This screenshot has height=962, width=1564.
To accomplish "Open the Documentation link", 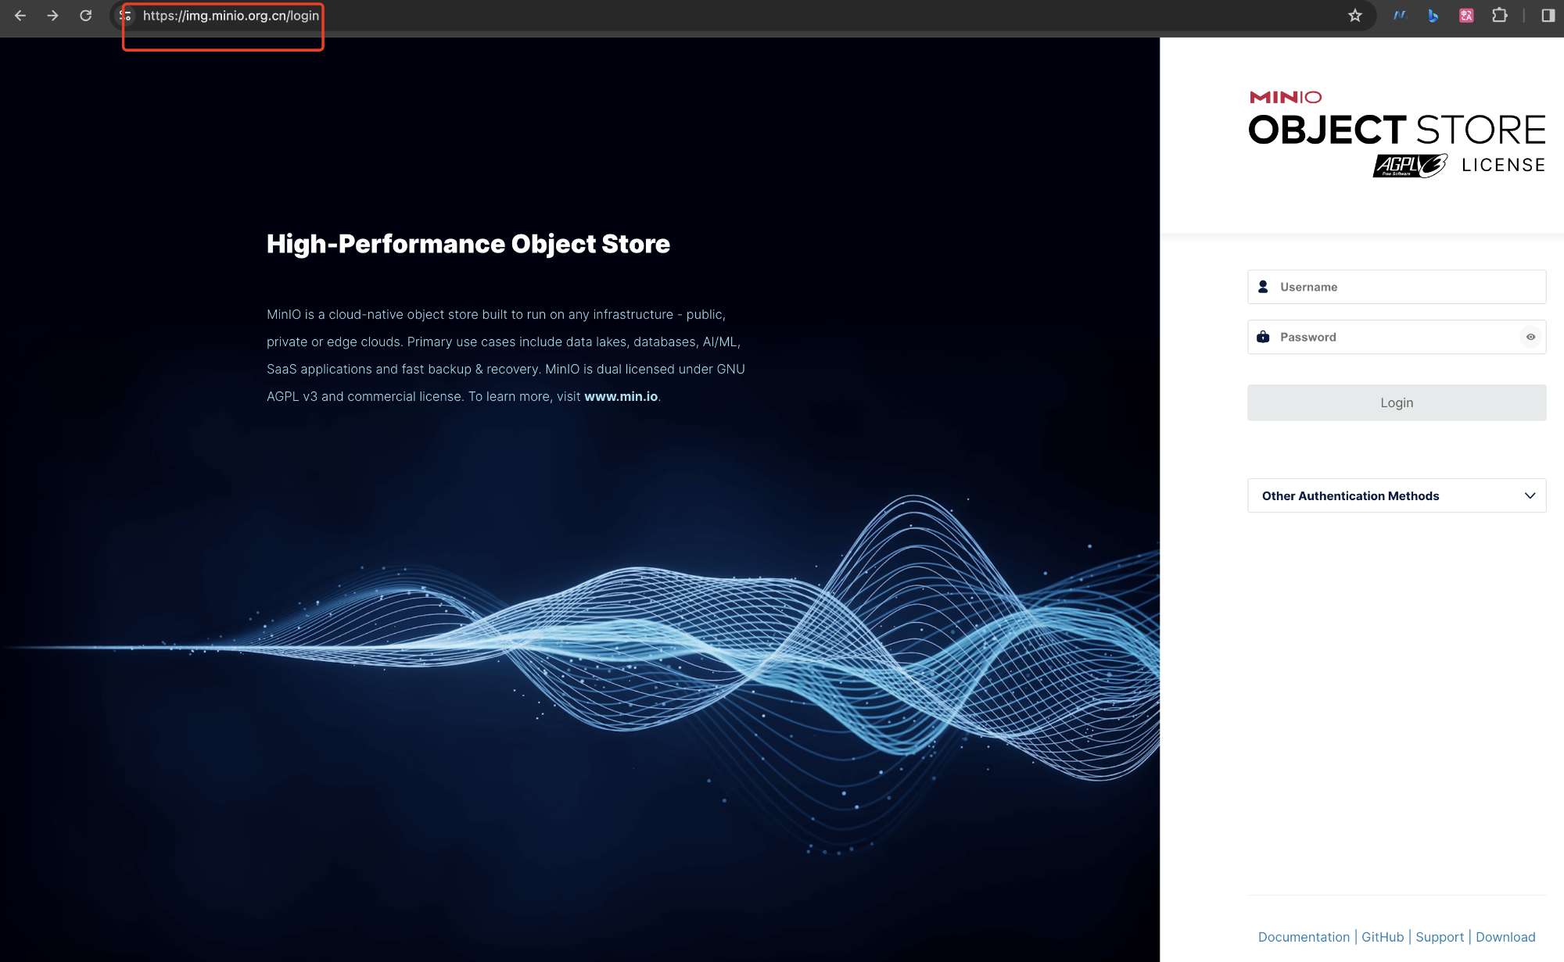I will point(1303,936).
